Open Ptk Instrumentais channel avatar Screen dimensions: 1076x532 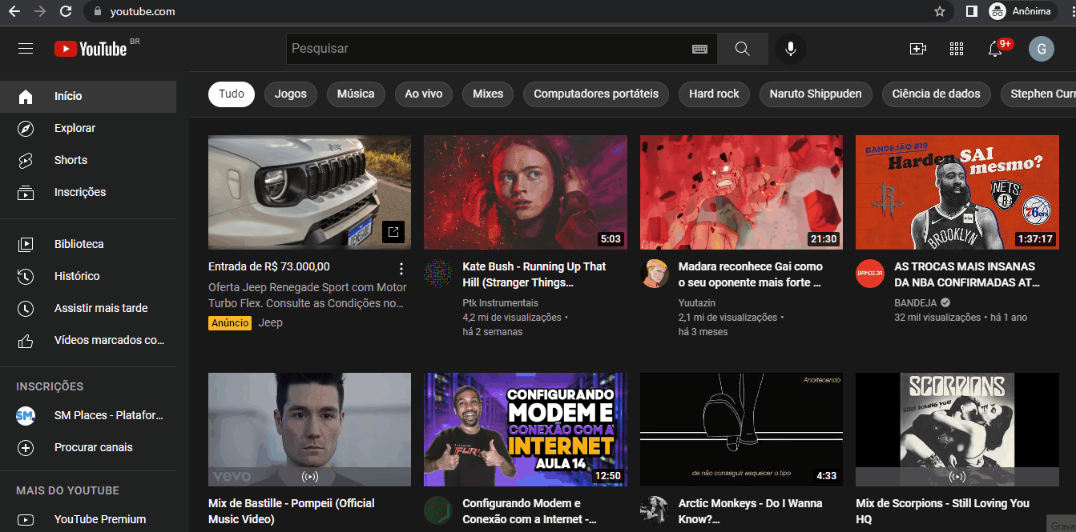pos(437,274)
